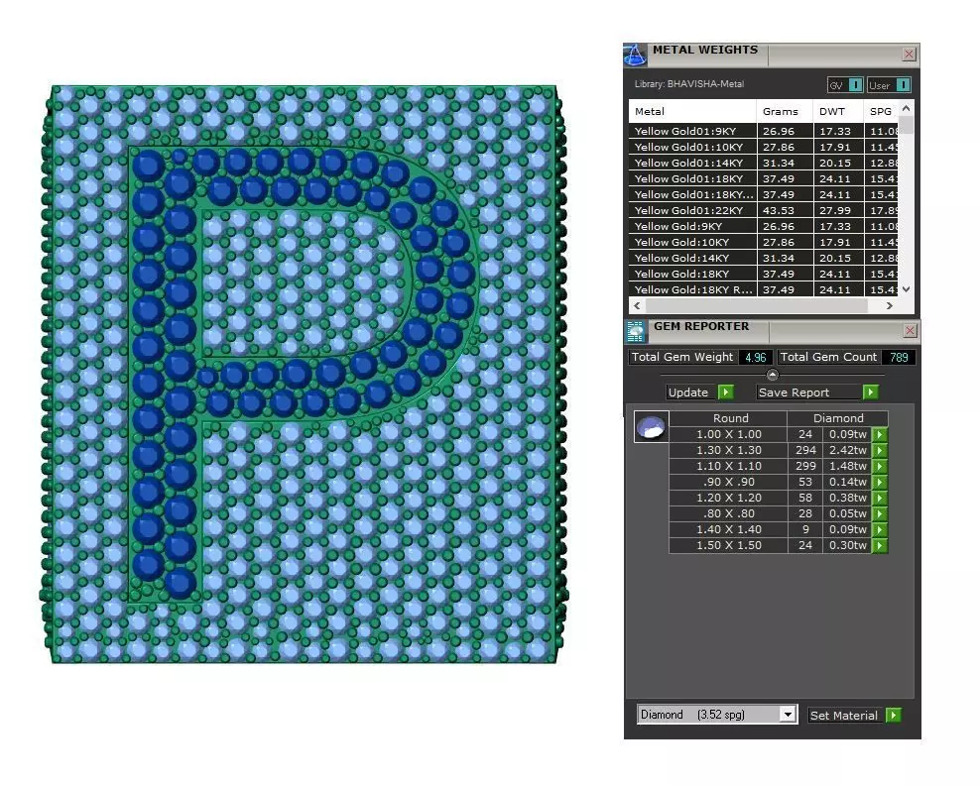Click the 1.50 X 1.50 gem size cell

[729, 546]
